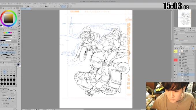Select the Zoom magnifier tool

pos(19,13)
